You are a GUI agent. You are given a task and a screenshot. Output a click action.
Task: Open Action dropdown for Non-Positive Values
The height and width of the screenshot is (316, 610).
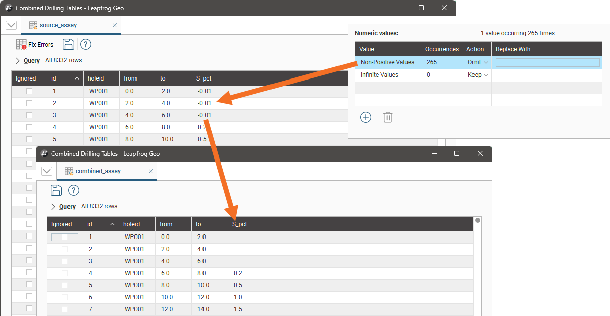coord(478,62)
